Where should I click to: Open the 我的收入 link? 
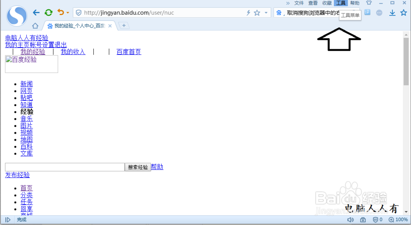click(x=73, y=52)
